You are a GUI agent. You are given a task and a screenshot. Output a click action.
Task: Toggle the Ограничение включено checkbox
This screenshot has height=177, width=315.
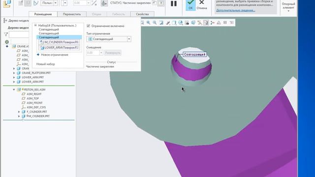click(x=88, y=26)
